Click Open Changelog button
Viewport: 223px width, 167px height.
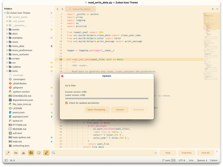[97, 110]
